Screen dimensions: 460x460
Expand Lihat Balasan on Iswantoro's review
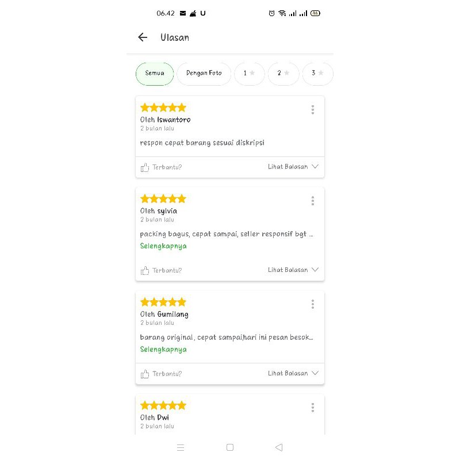[293, 167]
